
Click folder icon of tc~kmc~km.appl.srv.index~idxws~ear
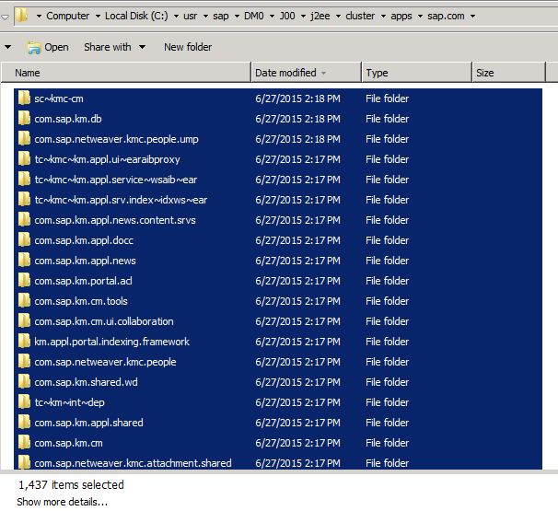coord(24,199)
